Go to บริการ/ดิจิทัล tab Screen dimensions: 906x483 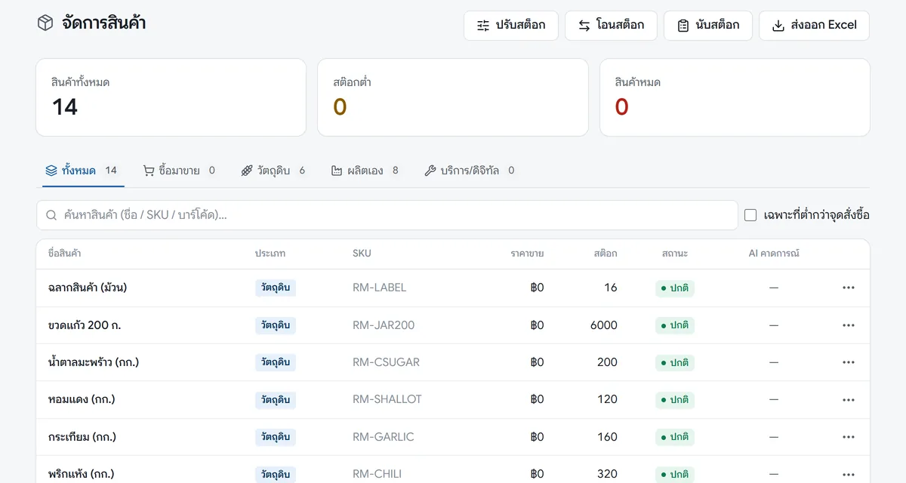(x=470, y=171)
